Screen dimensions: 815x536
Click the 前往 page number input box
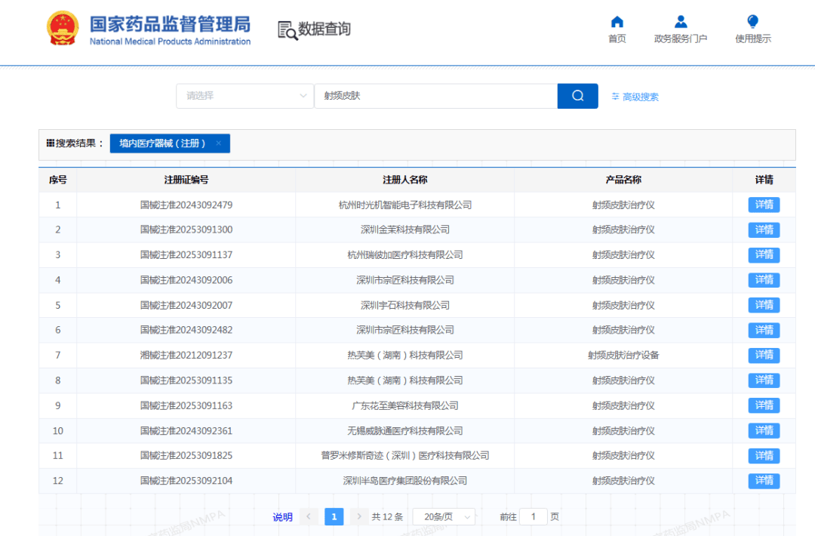[534, 516]
